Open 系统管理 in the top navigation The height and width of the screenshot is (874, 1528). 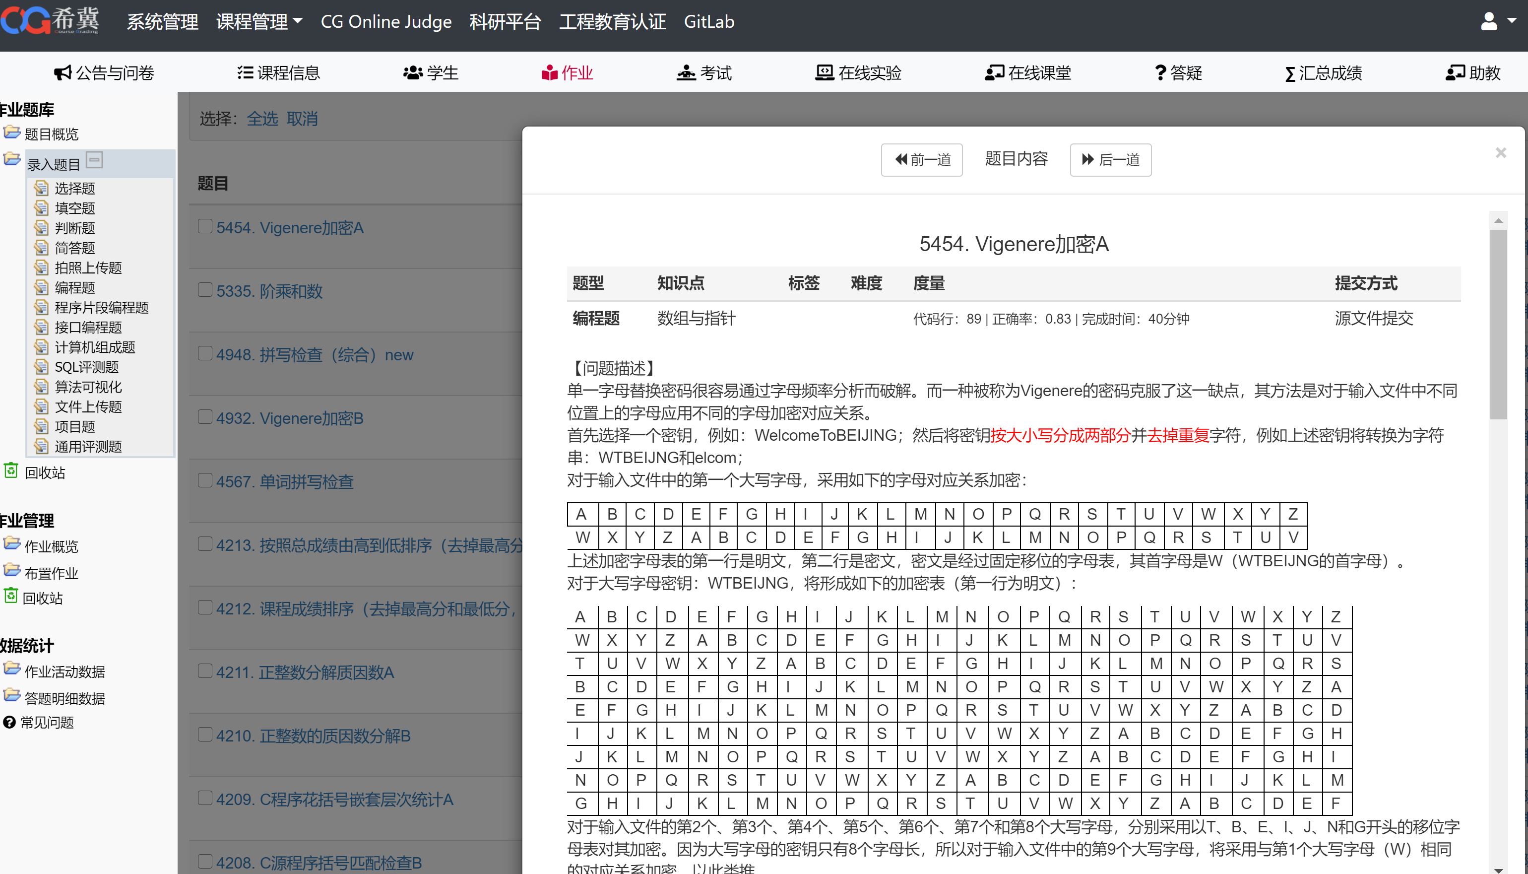[163, 22]
